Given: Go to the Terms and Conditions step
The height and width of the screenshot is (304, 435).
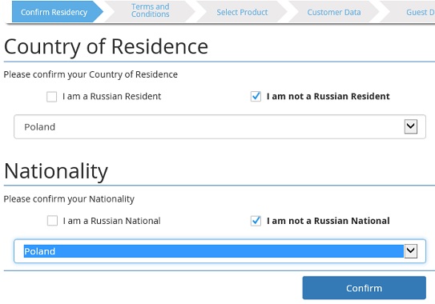Looking at the screenshot, I should (x=150, y=10).
